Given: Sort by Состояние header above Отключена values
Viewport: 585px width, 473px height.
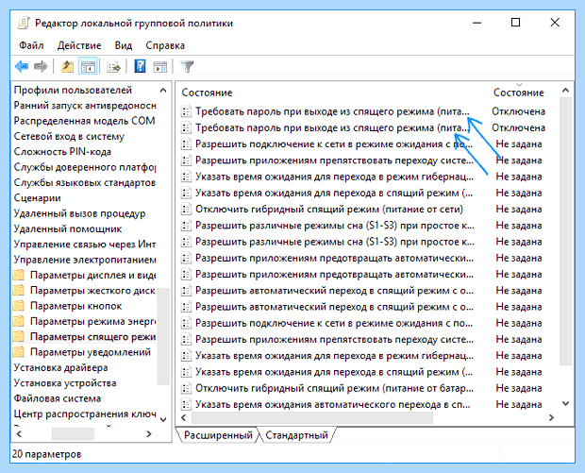Looking at the screenshot, I should click(518, 93).
